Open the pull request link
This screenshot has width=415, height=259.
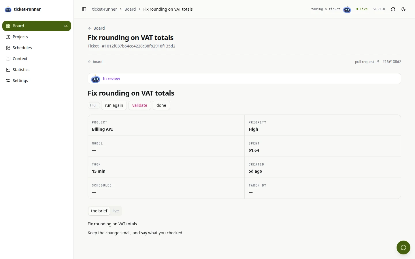pos(367,62)
